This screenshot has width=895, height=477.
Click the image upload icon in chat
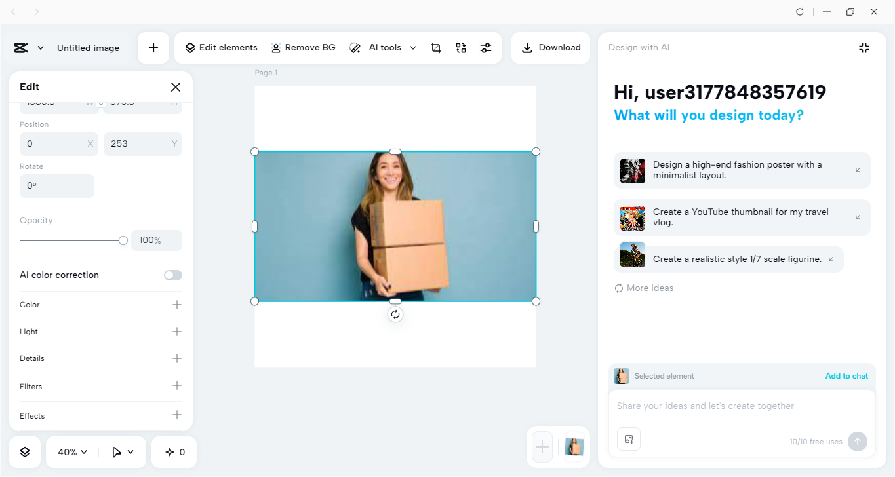(629, 439)
